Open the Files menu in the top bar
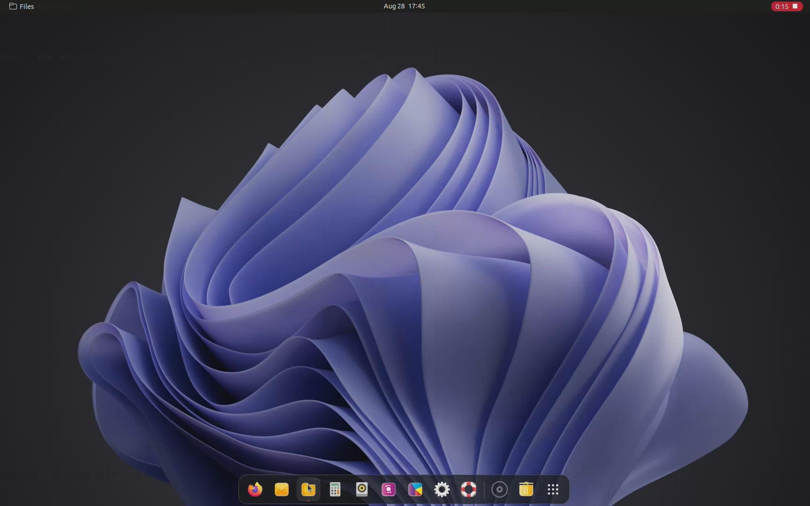 22,6
